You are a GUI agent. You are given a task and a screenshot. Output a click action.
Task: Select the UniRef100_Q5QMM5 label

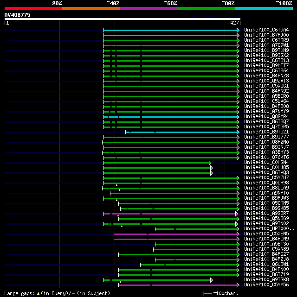[x=266, y=203]
